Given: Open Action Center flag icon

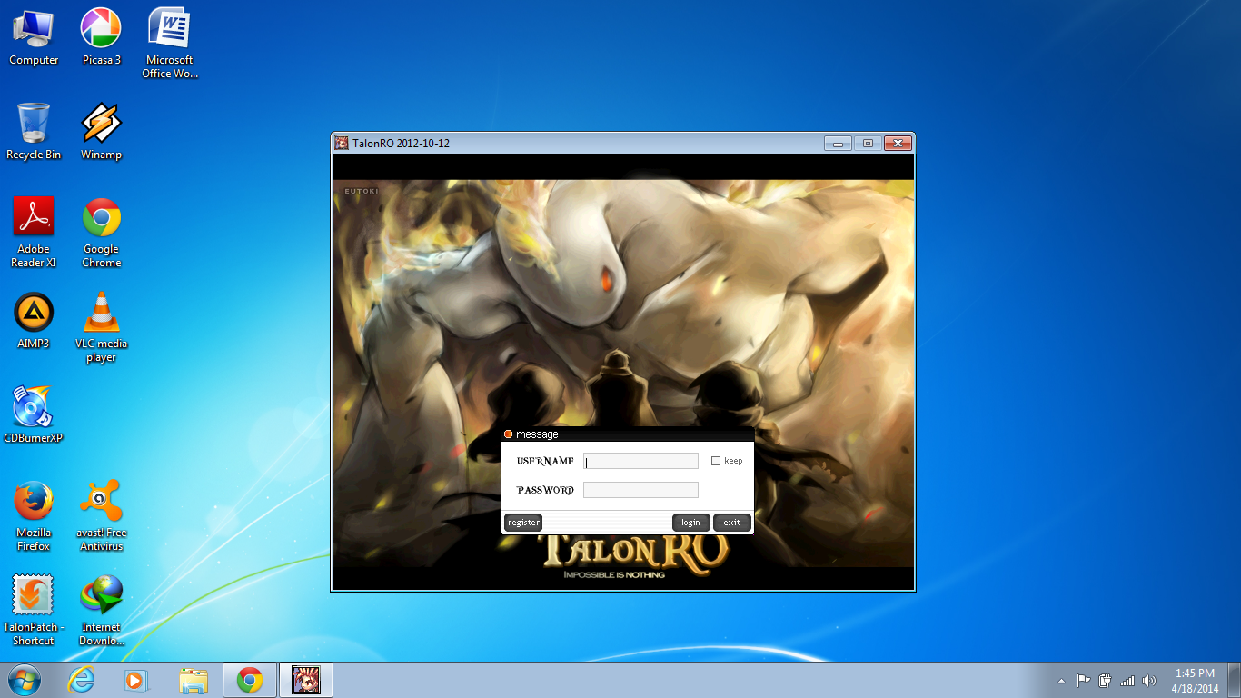Looking at the screenshot, I should coord(1083,681).
